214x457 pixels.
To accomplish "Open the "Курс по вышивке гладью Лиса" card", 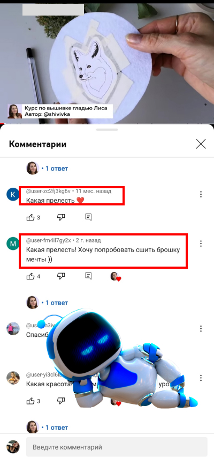I will [x=60, y=111].
